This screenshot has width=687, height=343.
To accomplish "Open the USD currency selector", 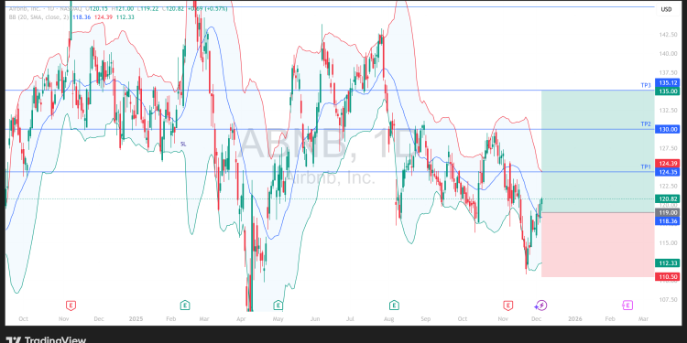I will [x=667, y=9].
